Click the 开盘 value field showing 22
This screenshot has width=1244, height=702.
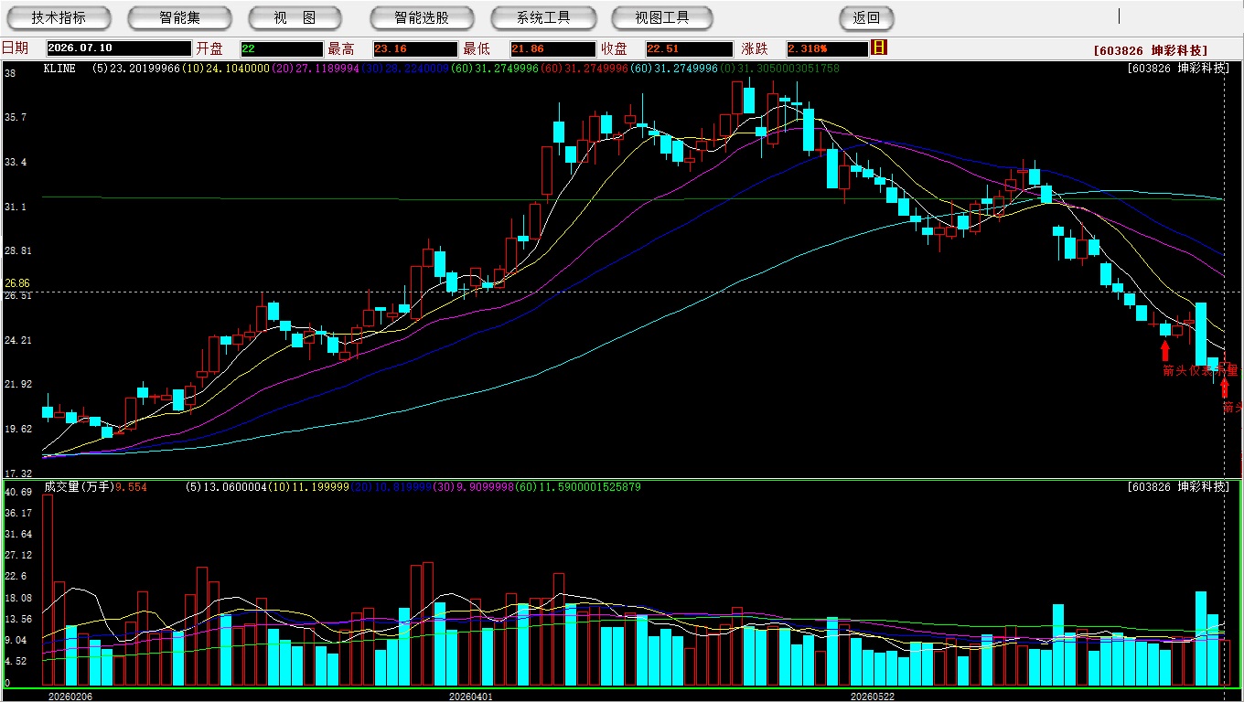[x=282, y=48]
